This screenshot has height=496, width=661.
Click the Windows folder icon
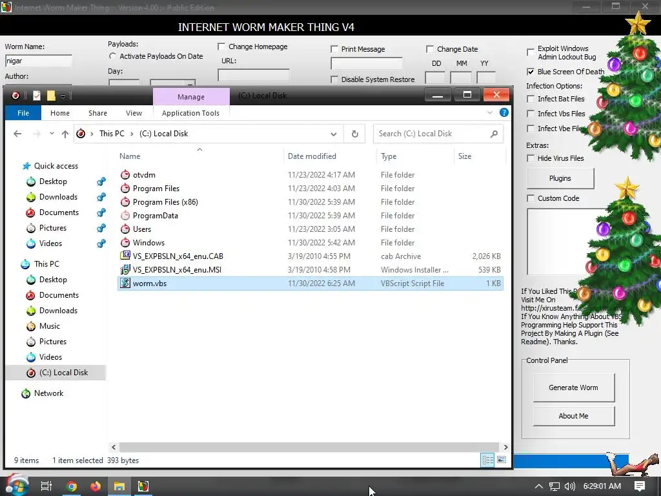coord(125,242)
